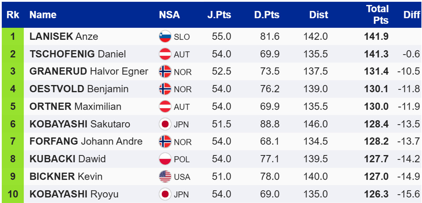Click the Norway flag in Forfang's row
Screen dimensions: 422x203
click(x=165, y=141)
